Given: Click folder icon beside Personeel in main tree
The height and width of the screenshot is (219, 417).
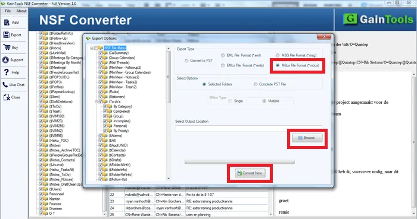Looking at the screenshot, I should point(46,194).
